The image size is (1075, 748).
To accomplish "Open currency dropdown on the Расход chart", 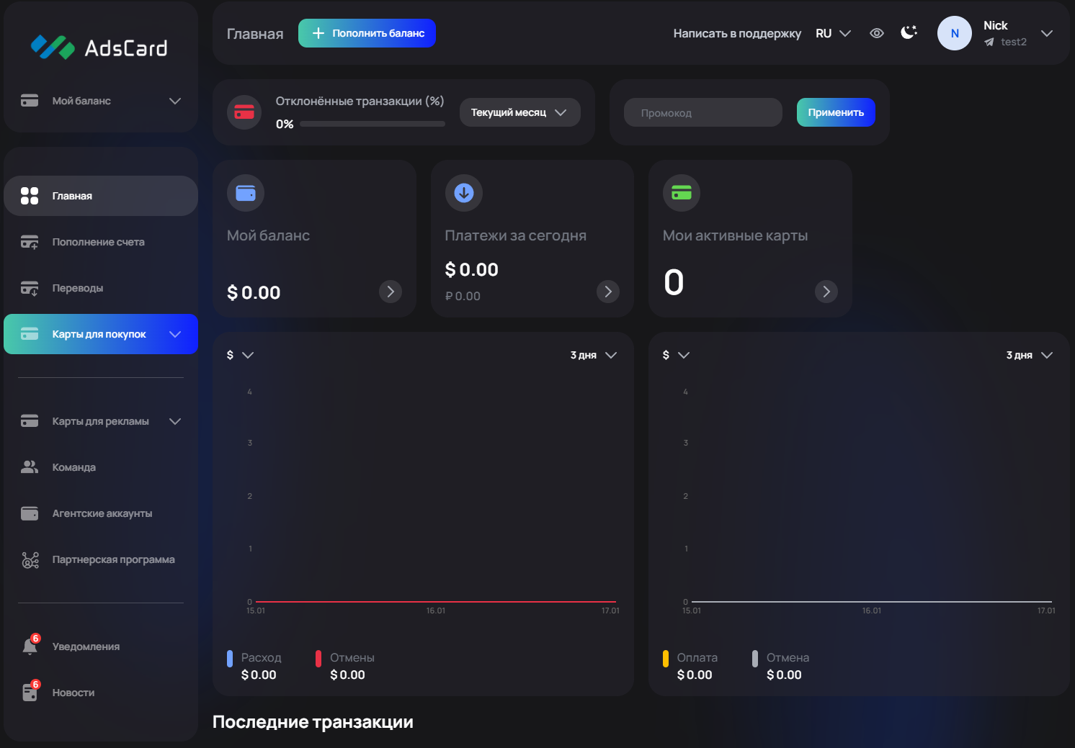I will [240, 355].
